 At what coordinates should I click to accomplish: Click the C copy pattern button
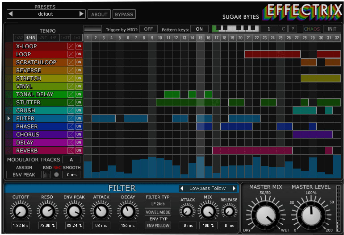(283, 29)
